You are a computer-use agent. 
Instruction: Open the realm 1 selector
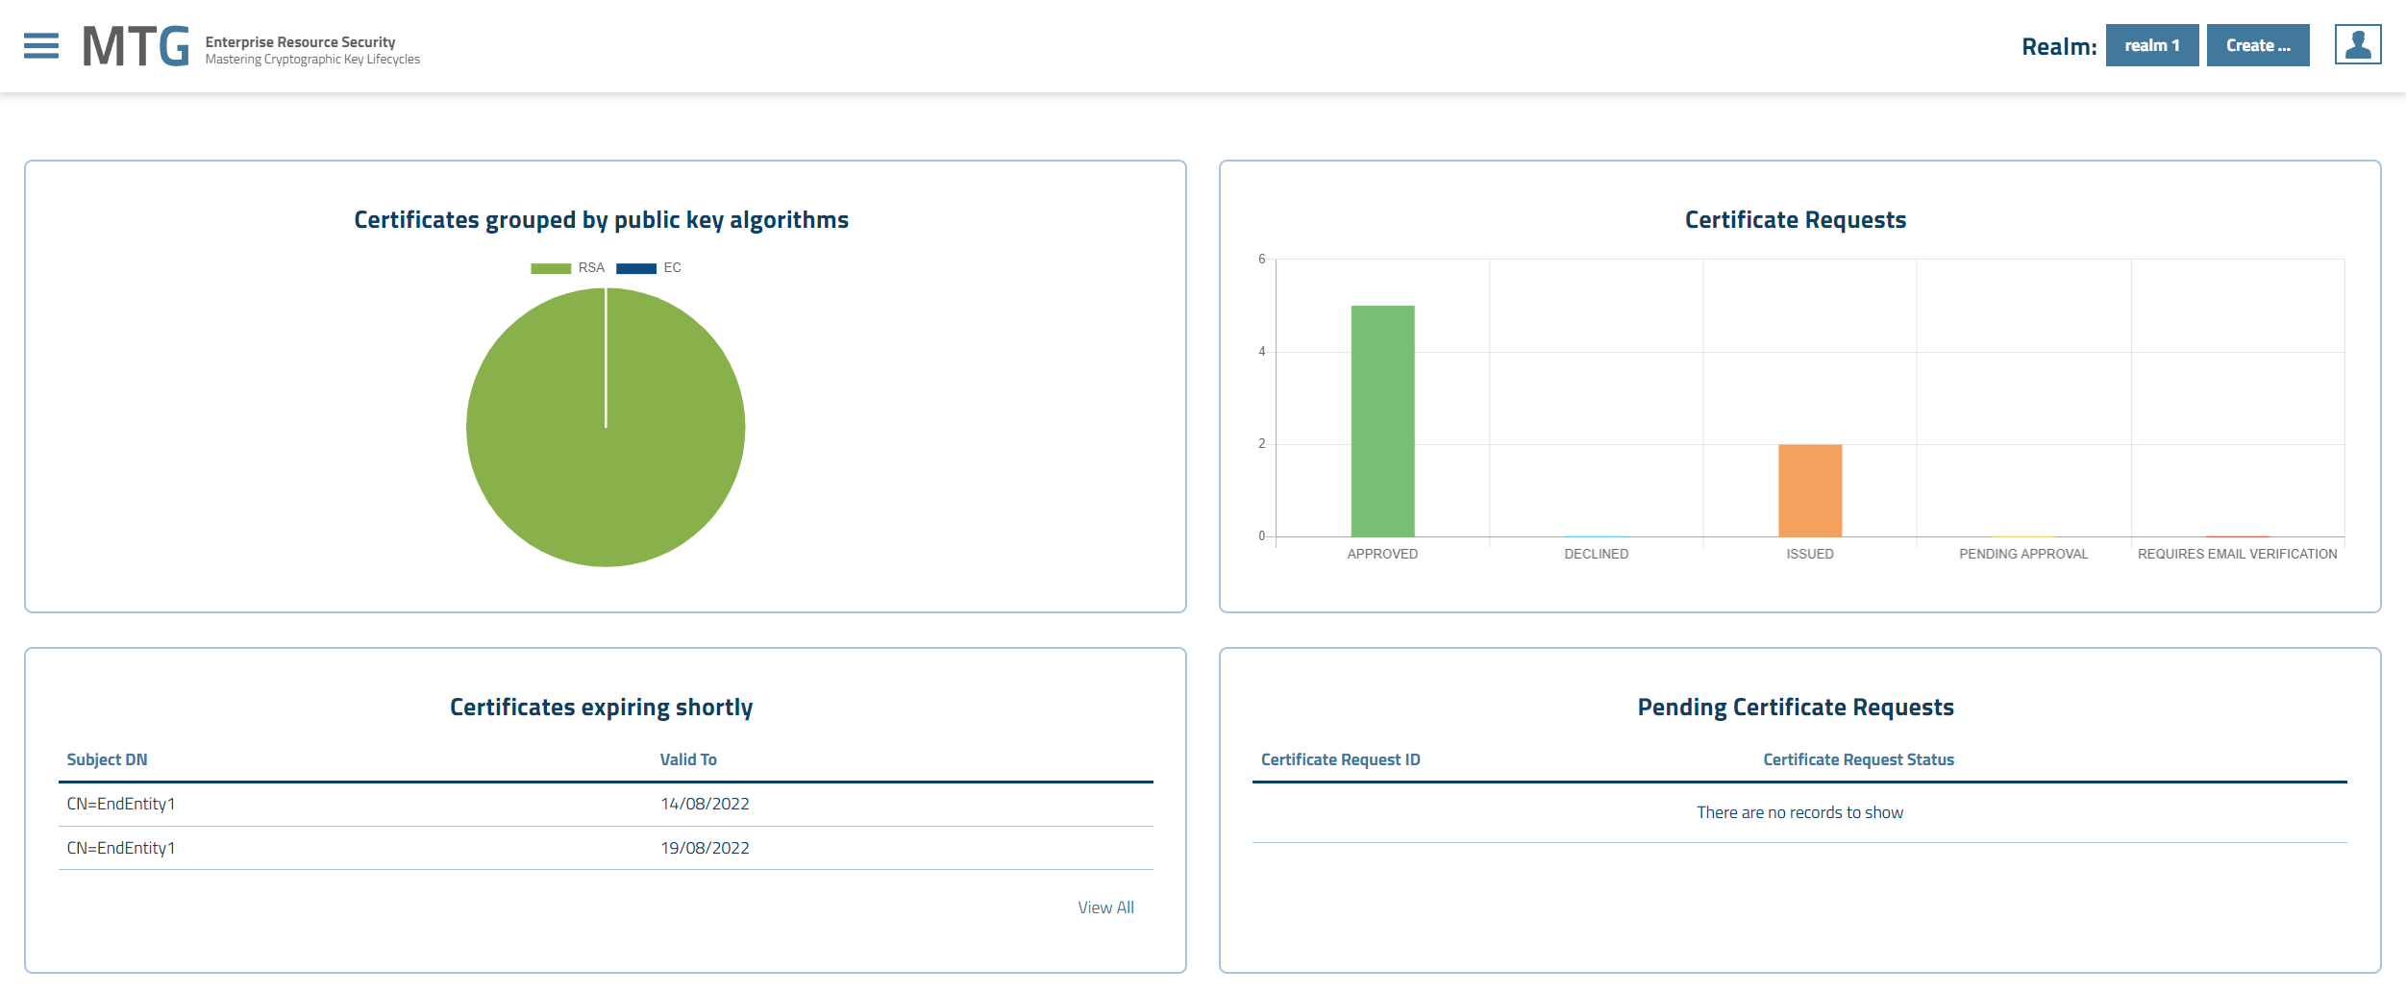tap(2151, 45)
